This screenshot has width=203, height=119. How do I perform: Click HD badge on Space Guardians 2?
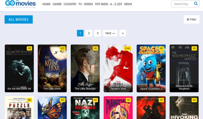(x=161, y=48)
